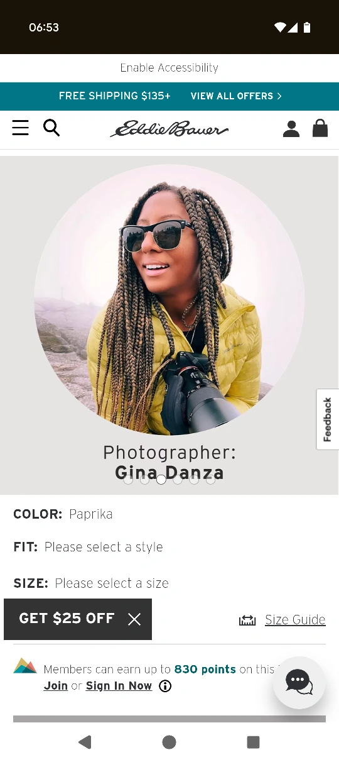Select the first carousel dot
The width and height of the screenshot is (339, 762).
[x=129, y=480]
